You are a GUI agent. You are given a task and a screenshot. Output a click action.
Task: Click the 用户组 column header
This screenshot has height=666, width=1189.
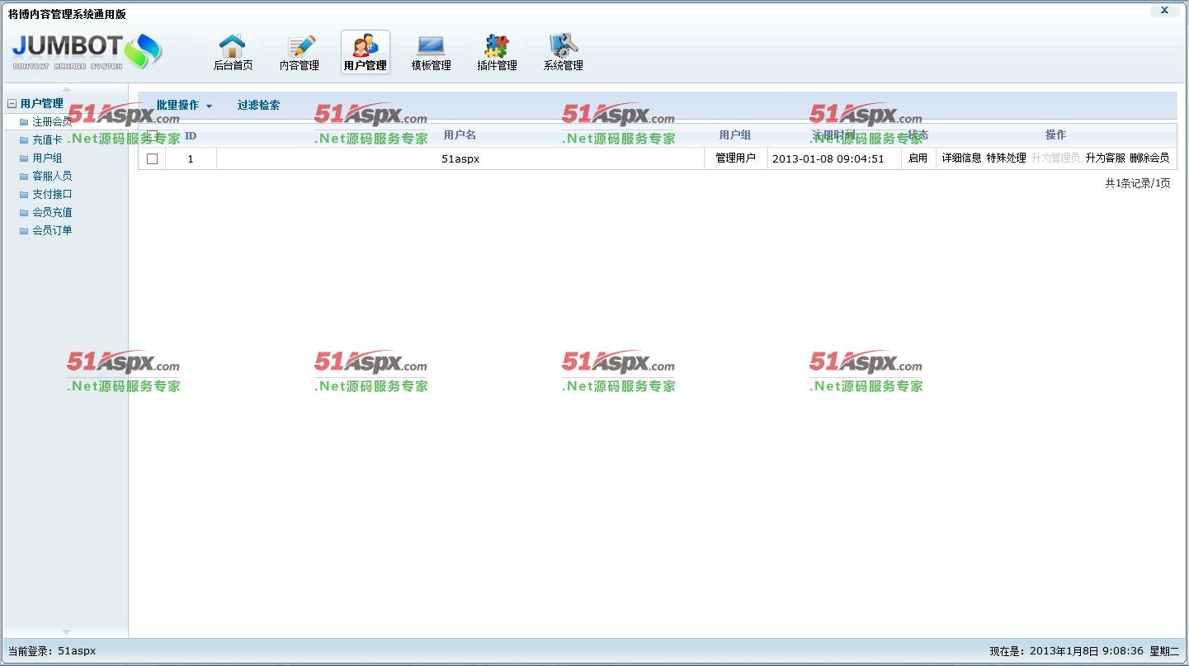pyautogui.click(x=735, y=135)
